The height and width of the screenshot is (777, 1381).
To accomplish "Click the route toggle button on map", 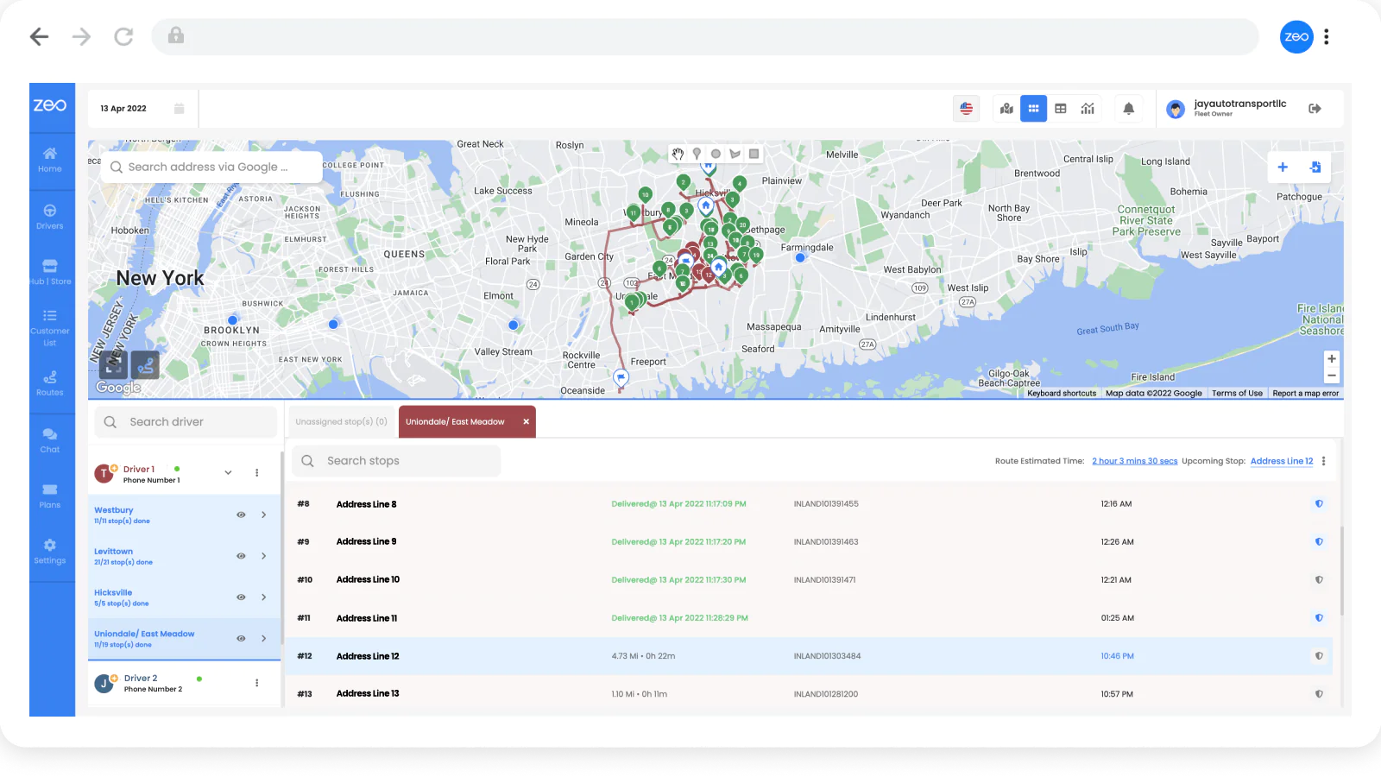I will coord(145,365).
